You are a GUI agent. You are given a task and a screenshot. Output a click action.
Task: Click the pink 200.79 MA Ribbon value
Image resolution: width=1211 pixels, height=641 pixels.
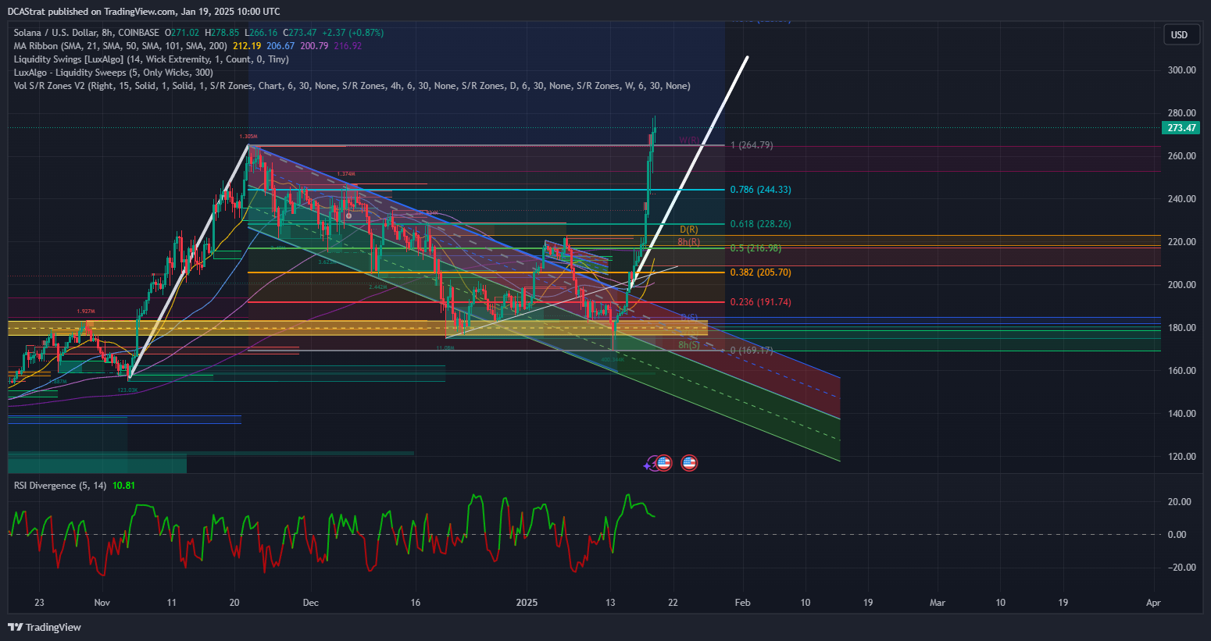click(x=314, y=46)
